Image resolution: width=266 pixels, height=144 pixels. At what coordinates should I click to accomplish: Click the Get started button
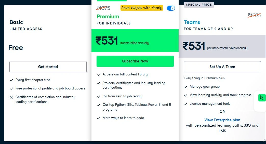pos(48,67)
